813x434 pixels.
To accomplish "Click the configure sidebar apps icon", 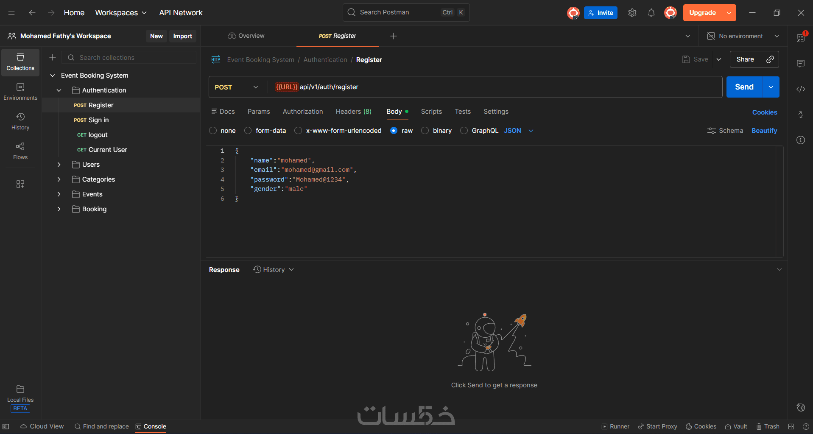I will click(x=20, y=184).
